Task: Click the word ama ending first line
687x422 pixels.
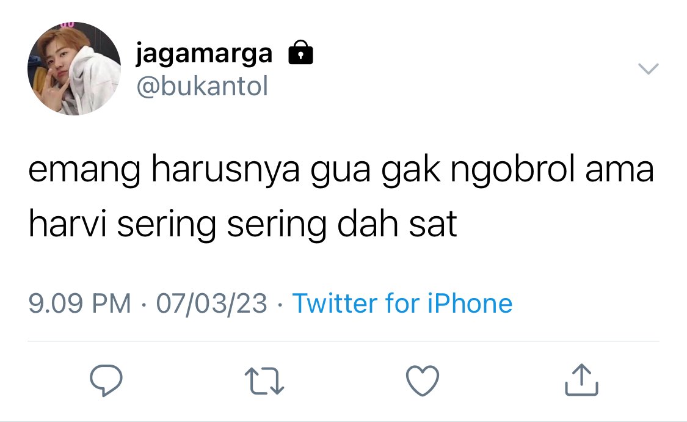Action: coord(620,171)
